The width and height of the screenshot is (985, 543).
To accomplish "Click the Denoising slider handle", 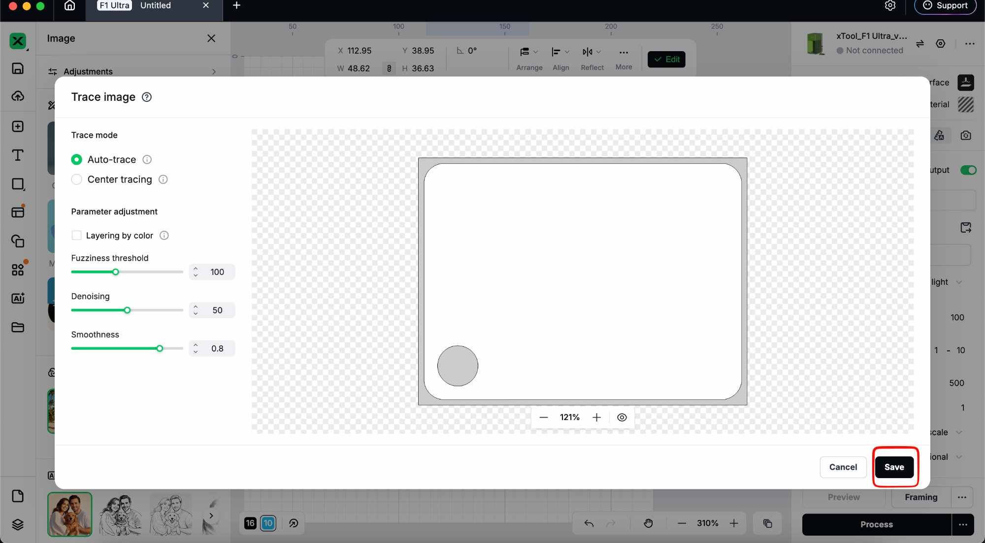I will 127,310.
